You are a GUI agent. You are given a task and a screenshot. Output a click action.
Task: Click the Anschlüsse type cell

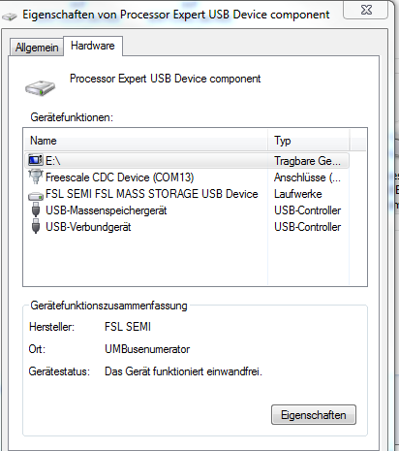pos(307,177)
